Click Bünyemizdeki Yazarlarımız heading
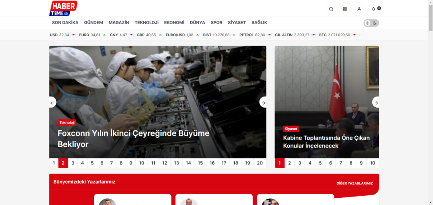Screen dimensions: 433x205 (x=84, y=182)
